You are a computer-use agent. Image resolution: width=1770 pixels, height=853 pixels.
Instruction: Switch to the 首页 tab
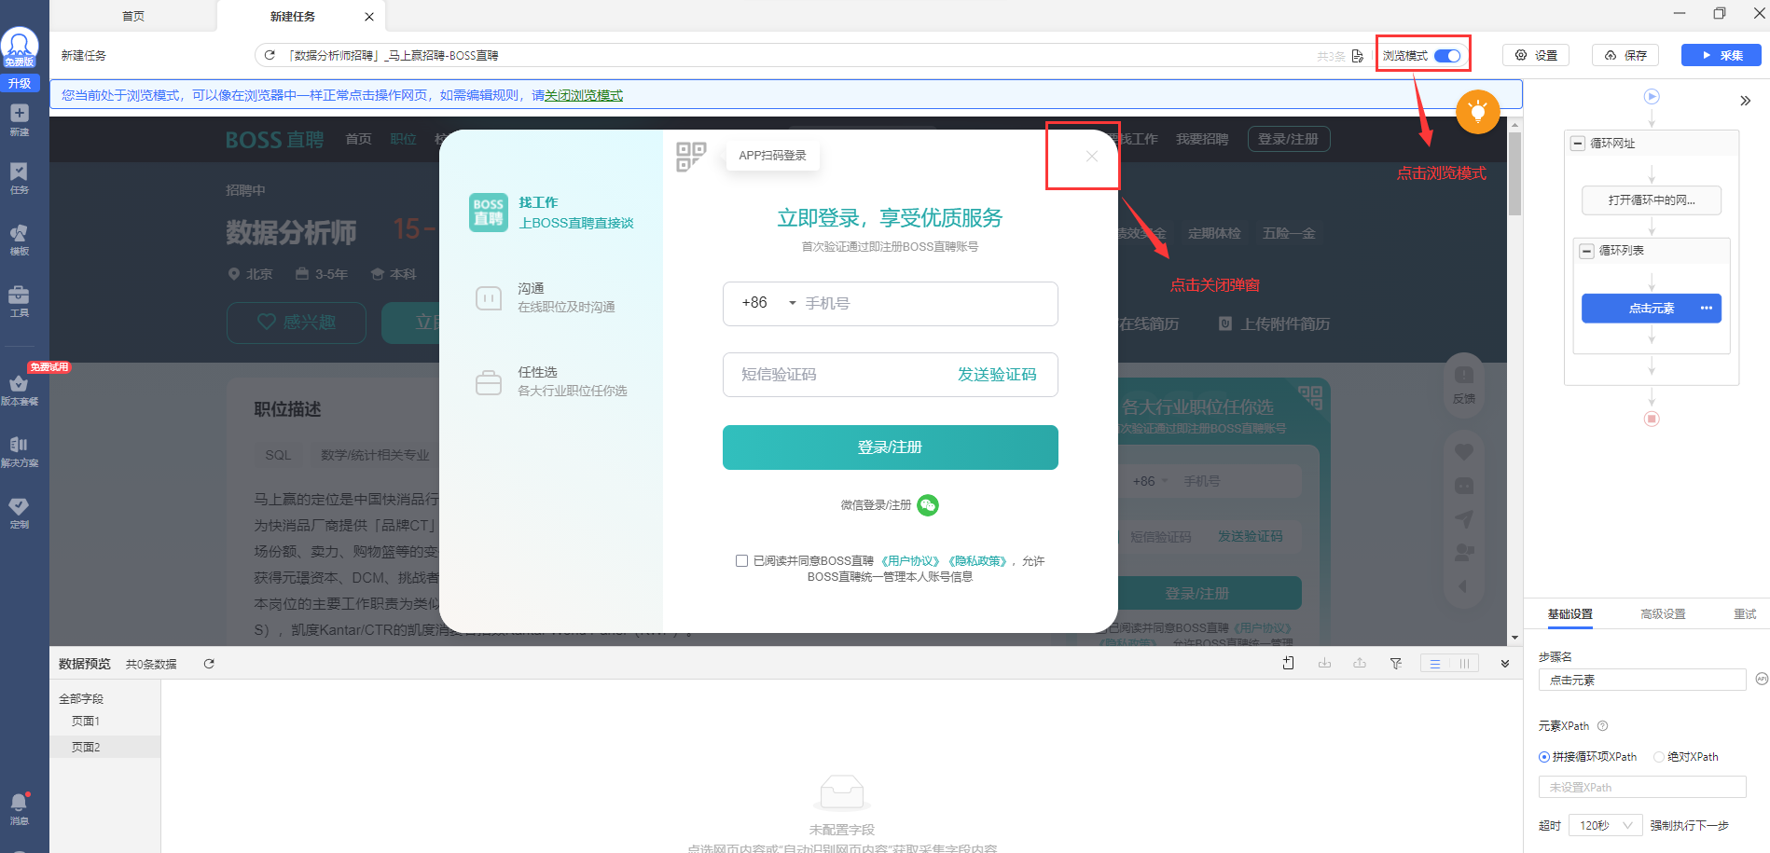[133, 17]
